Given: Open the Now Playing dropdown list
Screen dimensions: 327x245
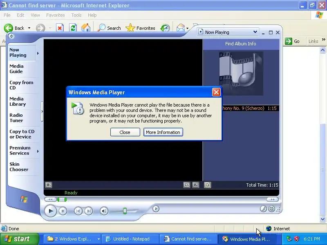Looking at the screenshot, I should coord(255,32).
